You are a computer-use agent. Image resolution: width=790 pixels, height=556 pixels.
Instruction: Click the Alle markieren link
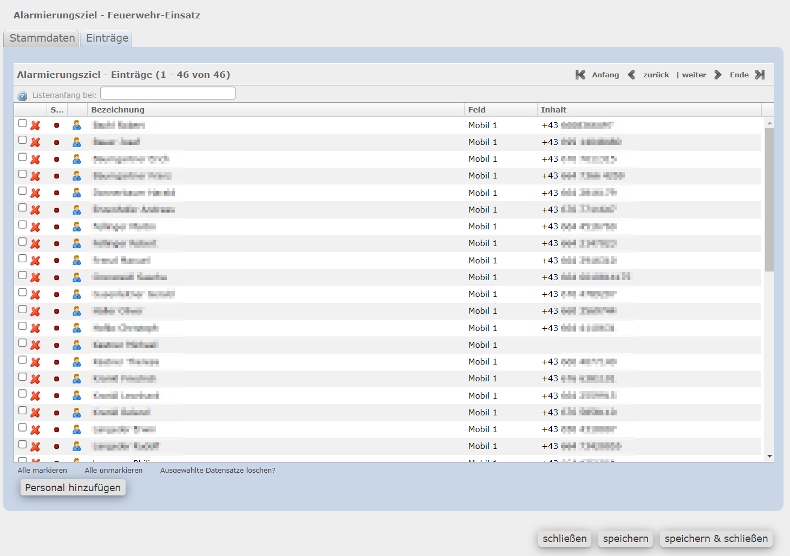[x=42, y=471]
